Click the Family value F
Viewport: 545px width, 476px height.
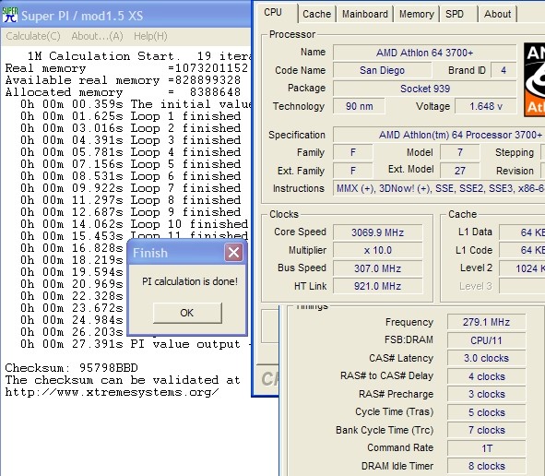[x=353, y=152]
